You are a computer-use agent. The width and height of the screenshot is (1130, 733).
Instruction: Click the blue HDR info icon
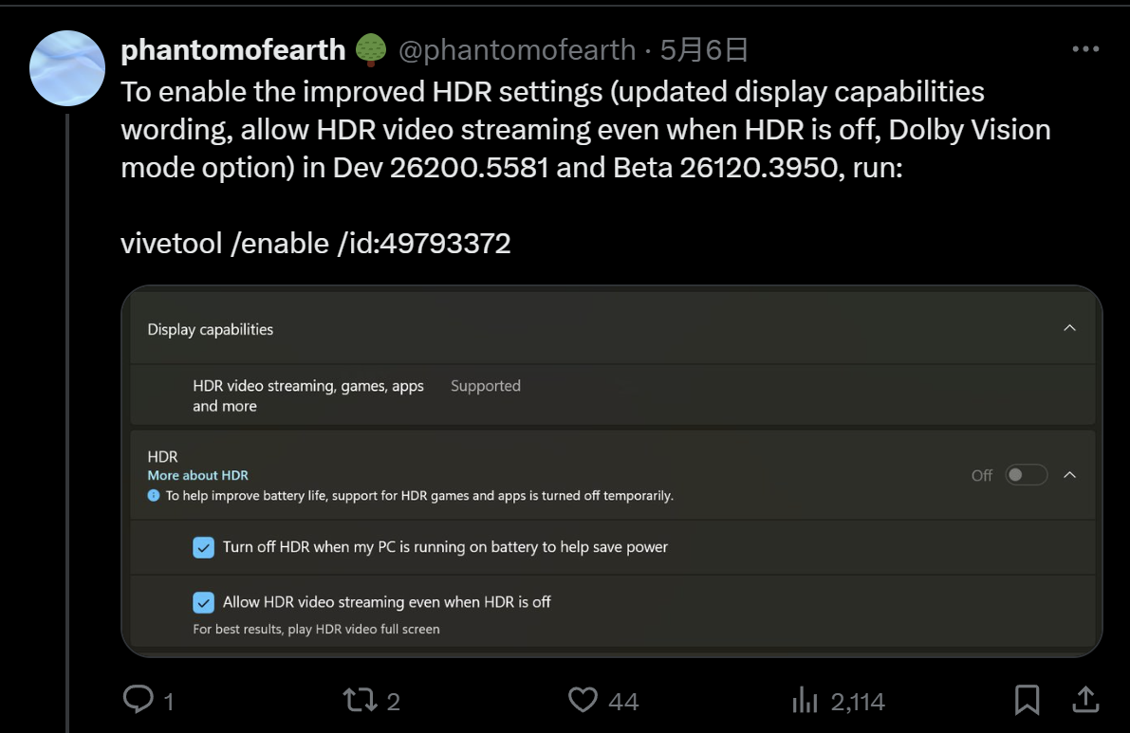[154, 496]
